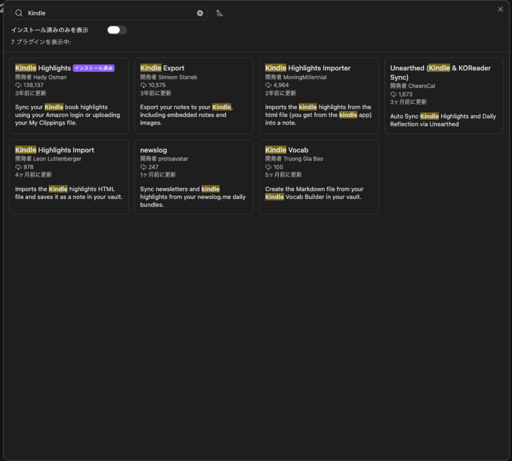Image resolution: width=512 pixels, height=461 pixels.
Task: Click the magnifier icon in search bar
Action: point(19,13)
